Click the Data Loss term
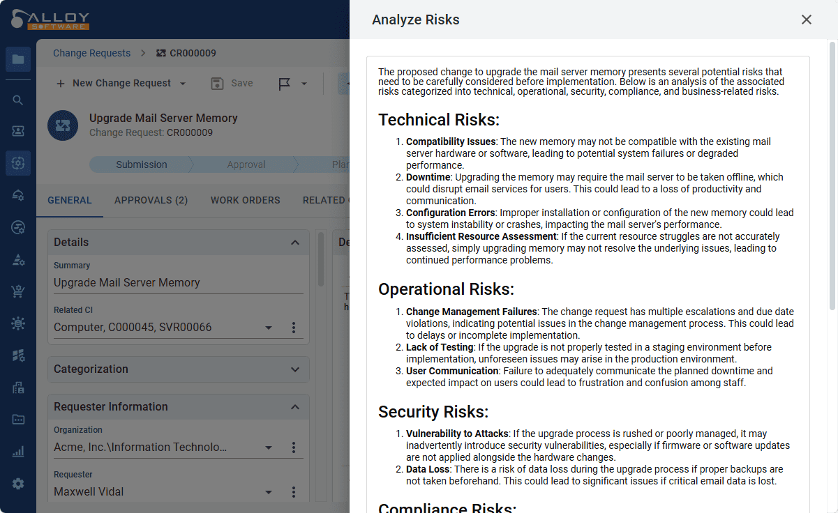Screen dimensions: 838x513 click(428, 469)
